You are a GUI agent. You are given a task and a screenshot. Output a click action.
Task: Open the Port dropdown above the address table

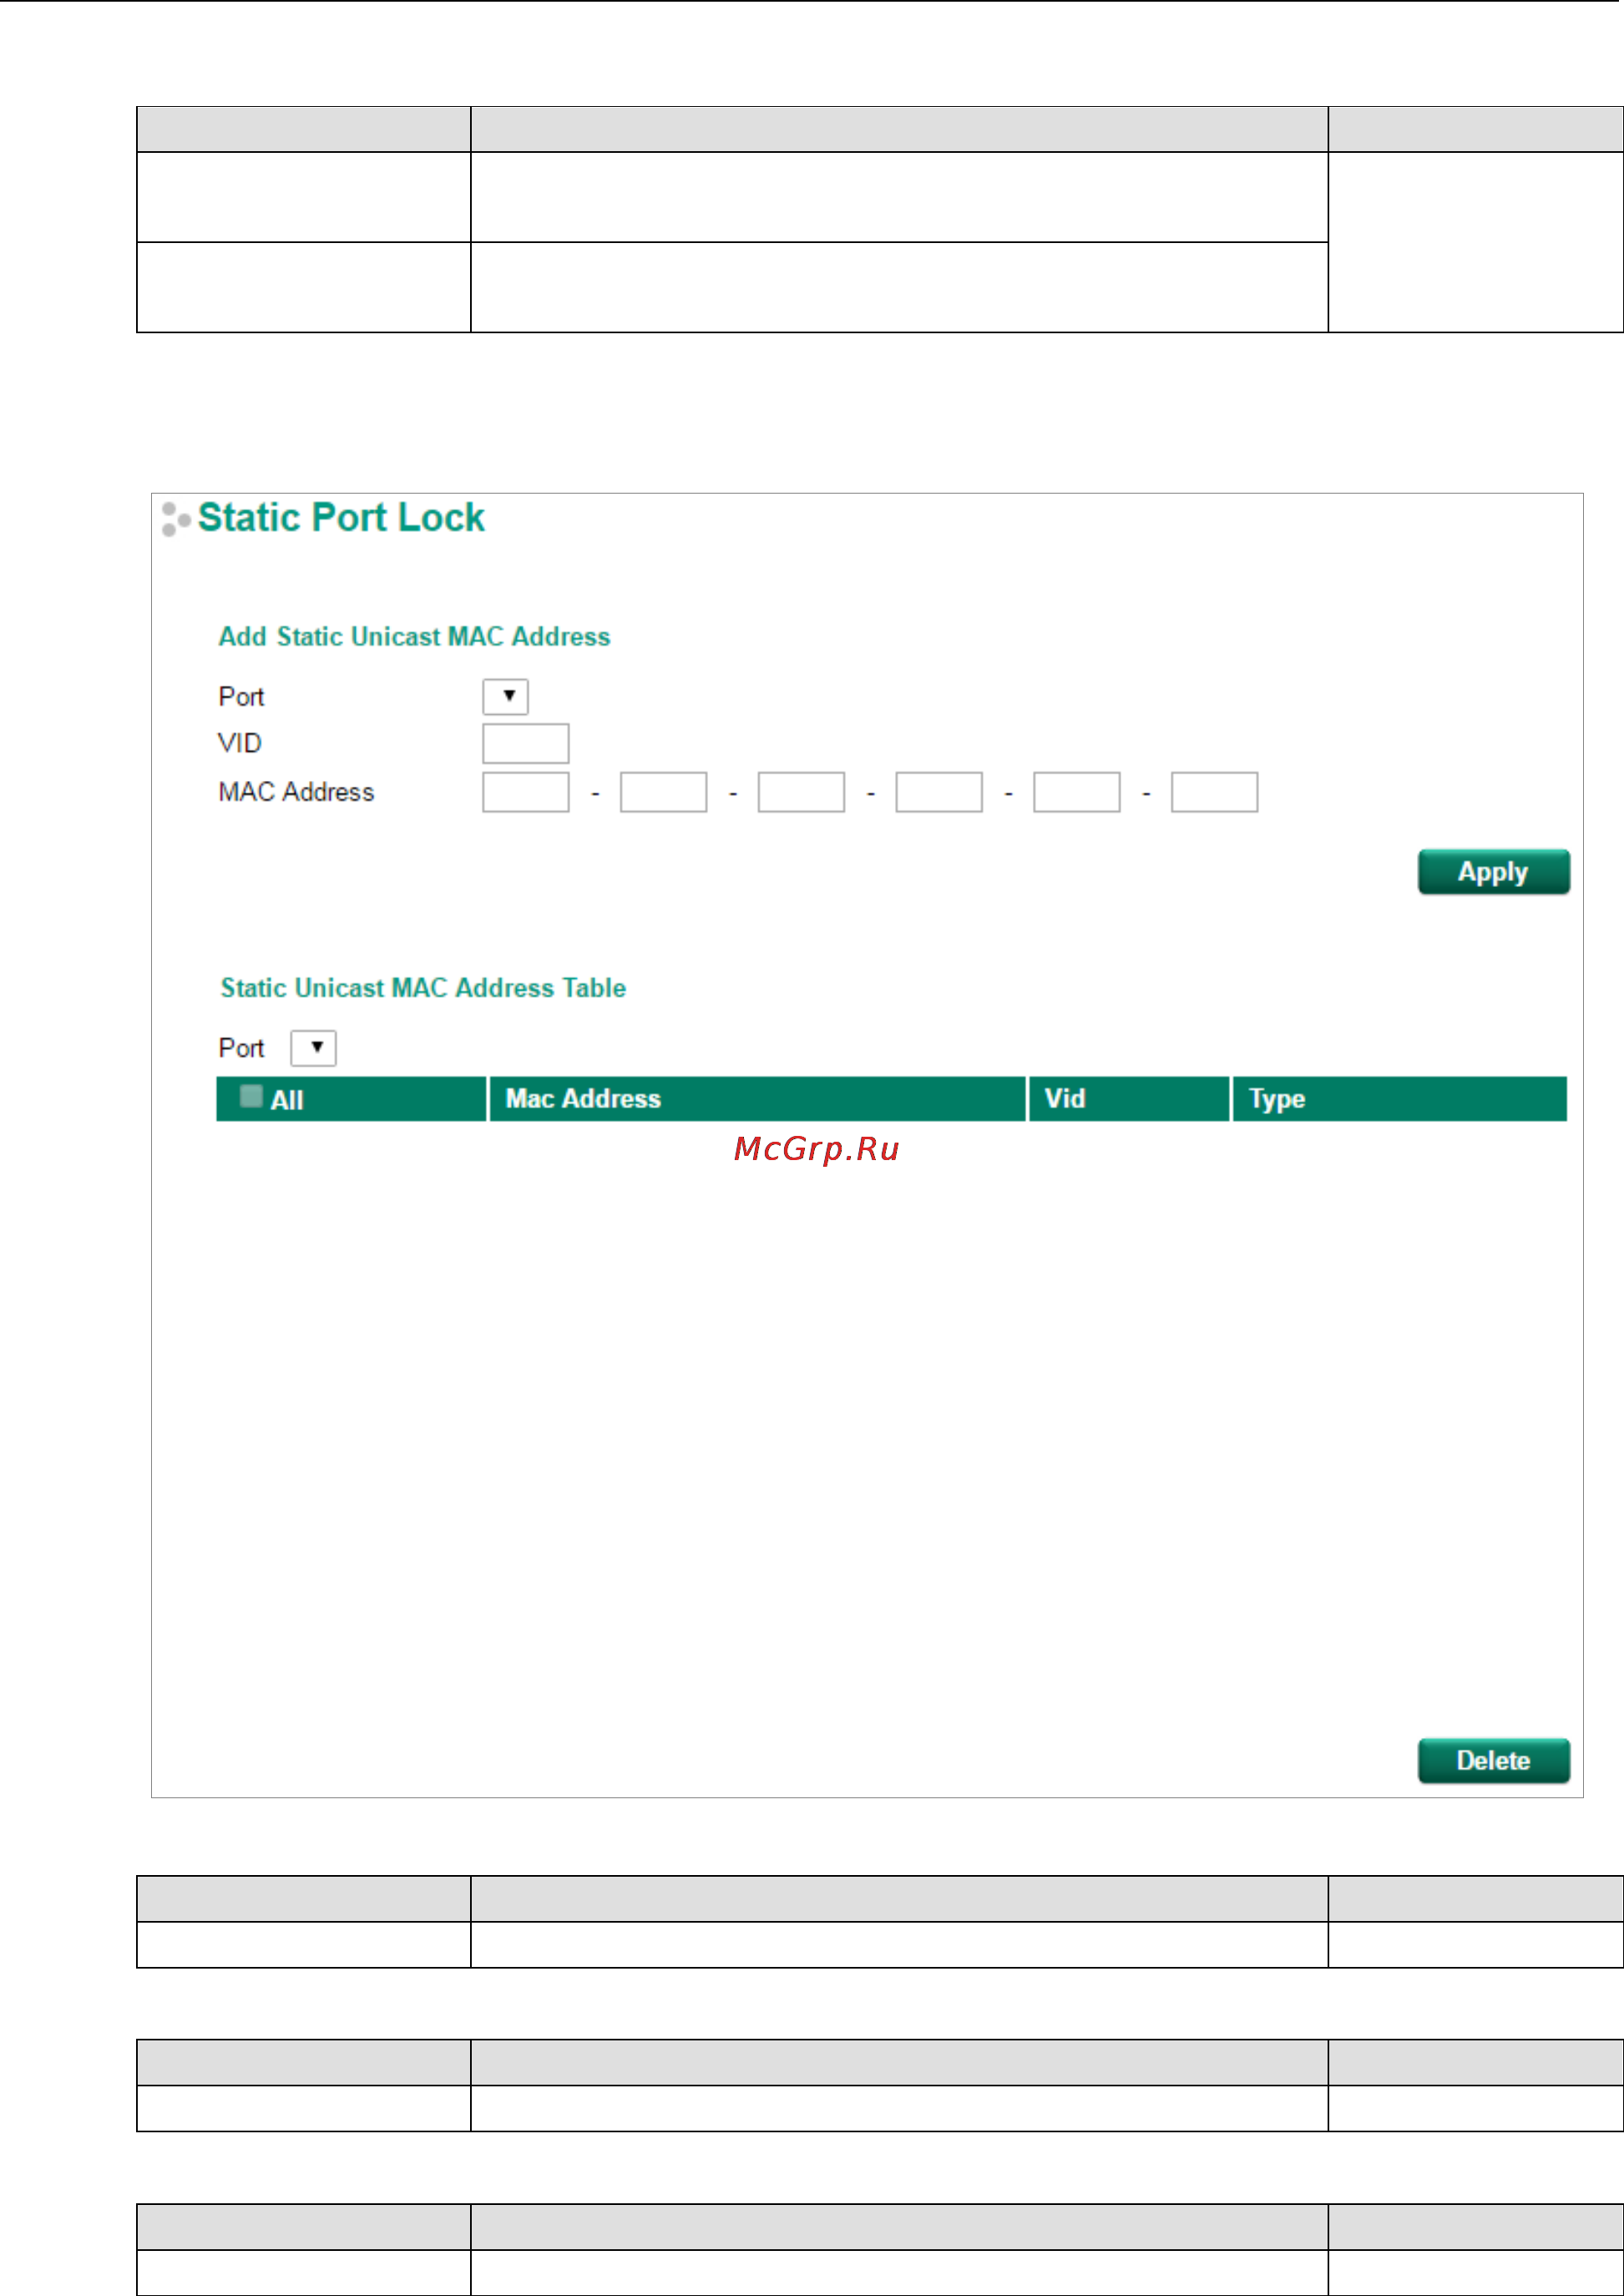click(x=313, y=1048)
